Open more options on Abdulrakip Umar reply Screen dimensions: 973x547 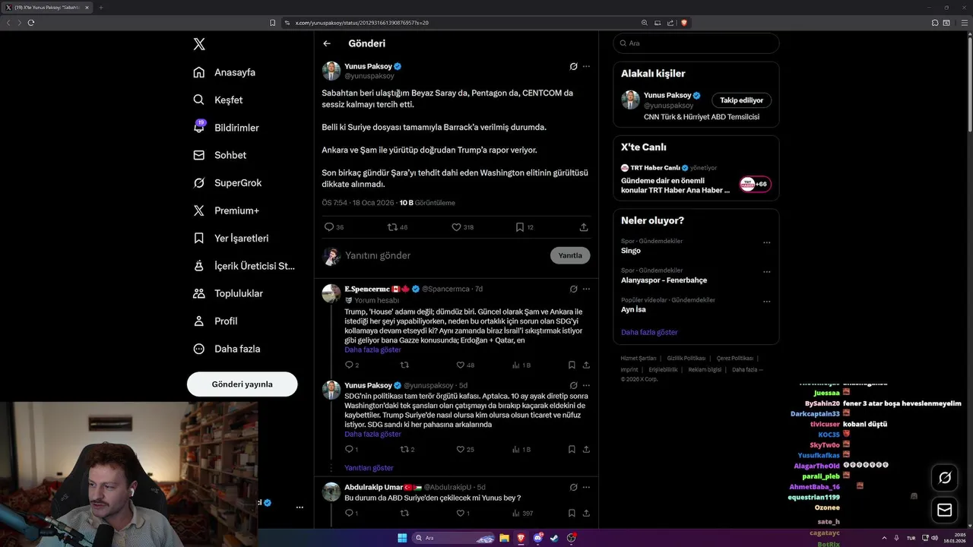(x=586, y=487)
